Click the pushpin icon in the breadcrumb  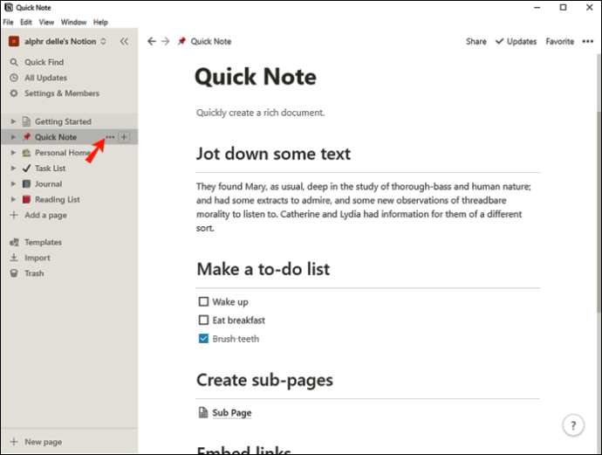[x=181, y=41]
